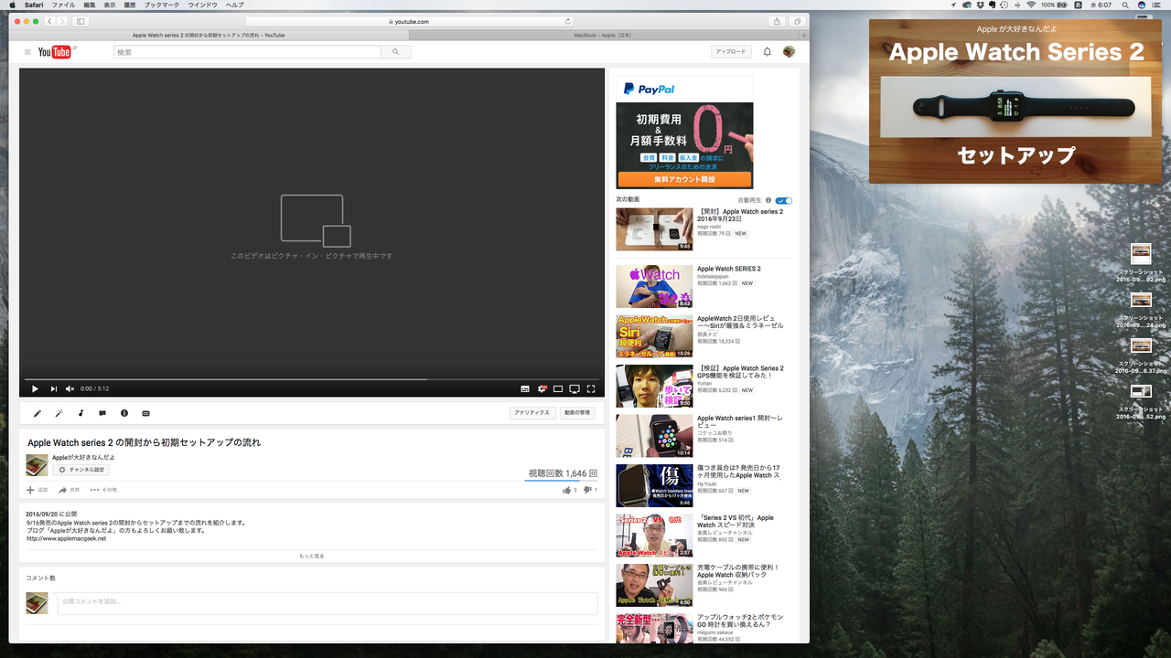Click the public comment input field
The width and height of the screenshot is (1171, 658).
328,602
